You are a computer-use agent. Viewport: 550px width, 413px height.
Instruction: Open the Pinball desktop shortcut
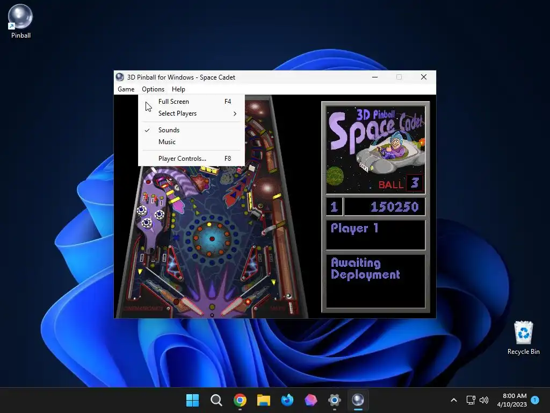(x=20, y=21)
